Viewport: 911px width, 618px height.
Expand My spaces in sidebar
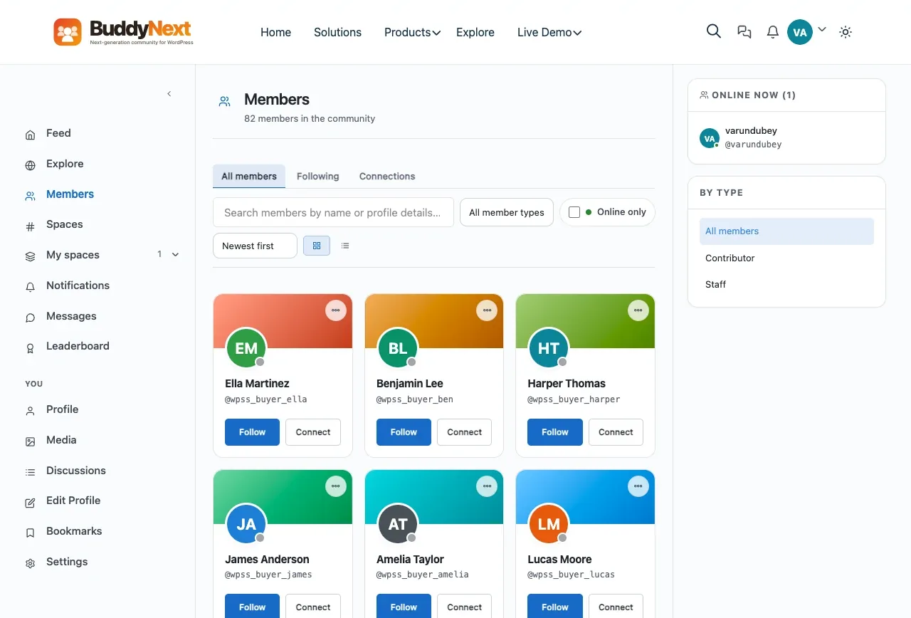(x=176, y=255)
